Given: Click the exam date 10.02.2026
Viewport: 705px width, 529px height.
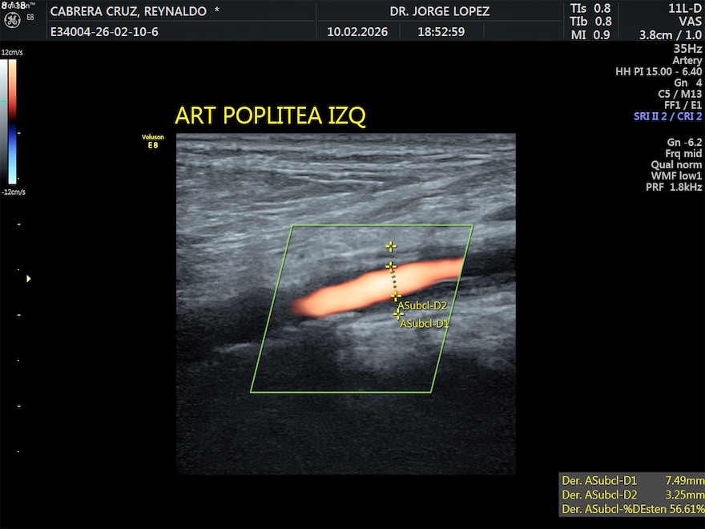Looking at the screenshot, I should (x=357, y=33).
